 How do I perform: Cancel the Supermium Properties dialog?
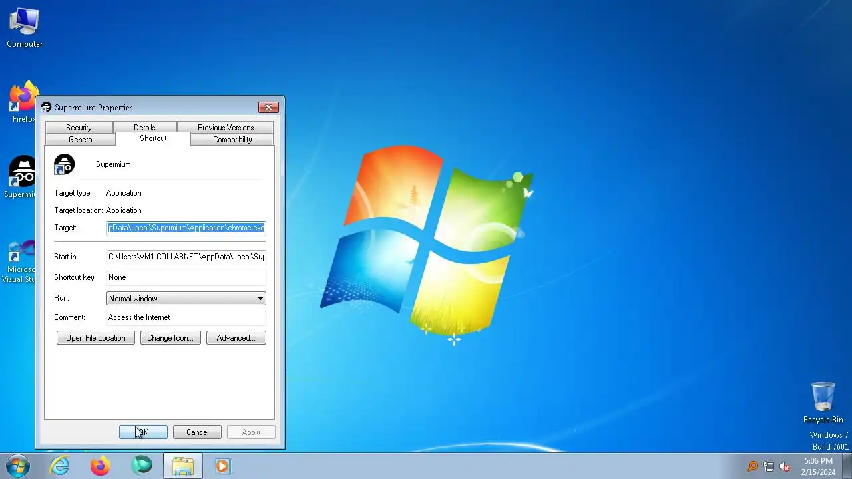click(x=197, y=432)
